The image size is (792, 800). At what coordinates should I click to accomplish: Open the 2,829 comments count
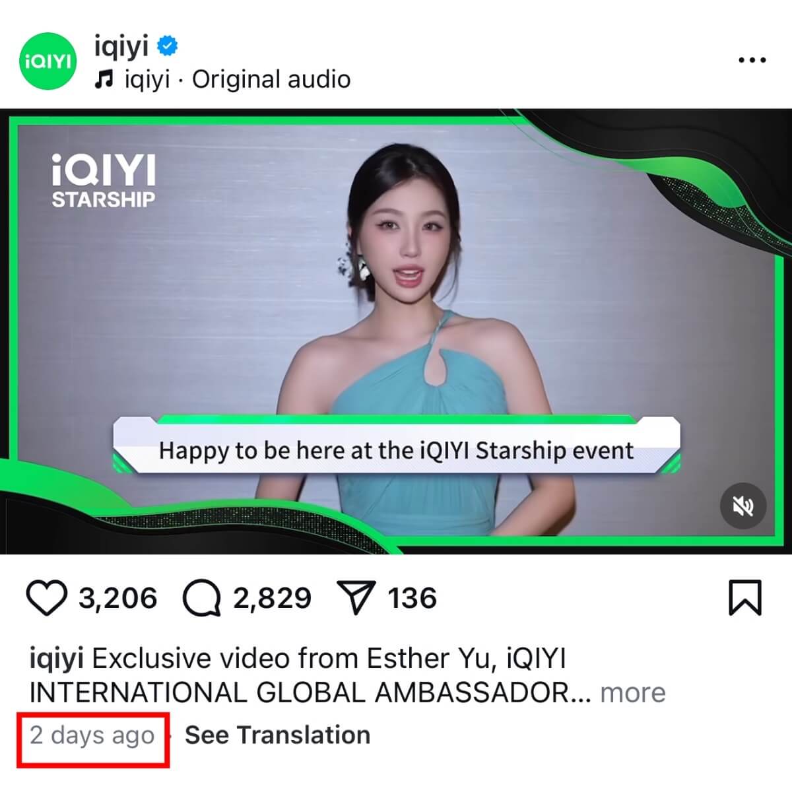point(272,598)
